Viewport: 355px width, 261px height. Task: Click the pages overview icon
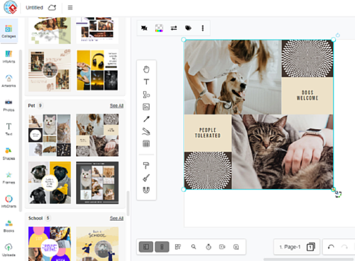tap(311, 247)
